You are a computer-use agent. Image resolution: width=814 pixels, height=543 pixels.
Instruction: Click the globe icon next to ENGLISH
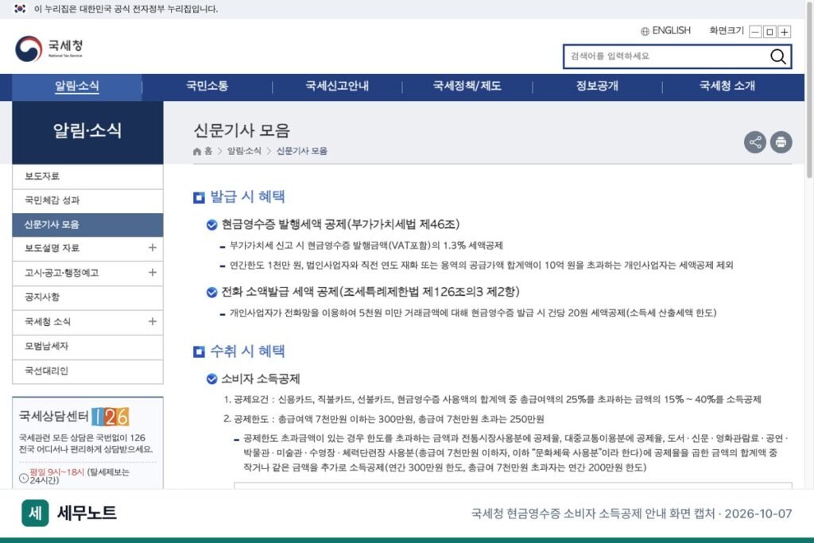click(645, 31)
